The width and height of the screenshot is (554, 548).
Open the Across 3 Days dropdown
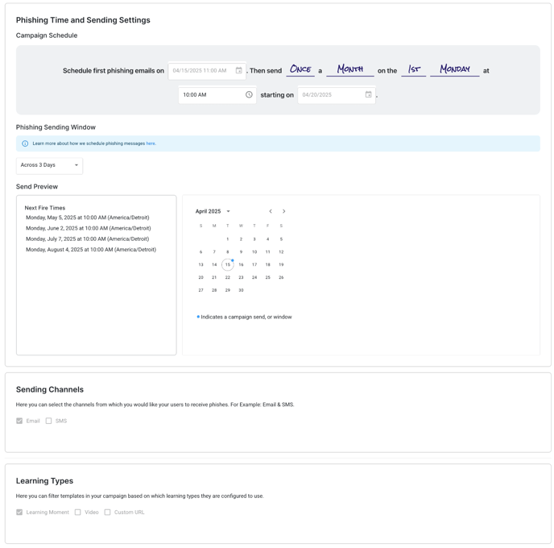49,165
